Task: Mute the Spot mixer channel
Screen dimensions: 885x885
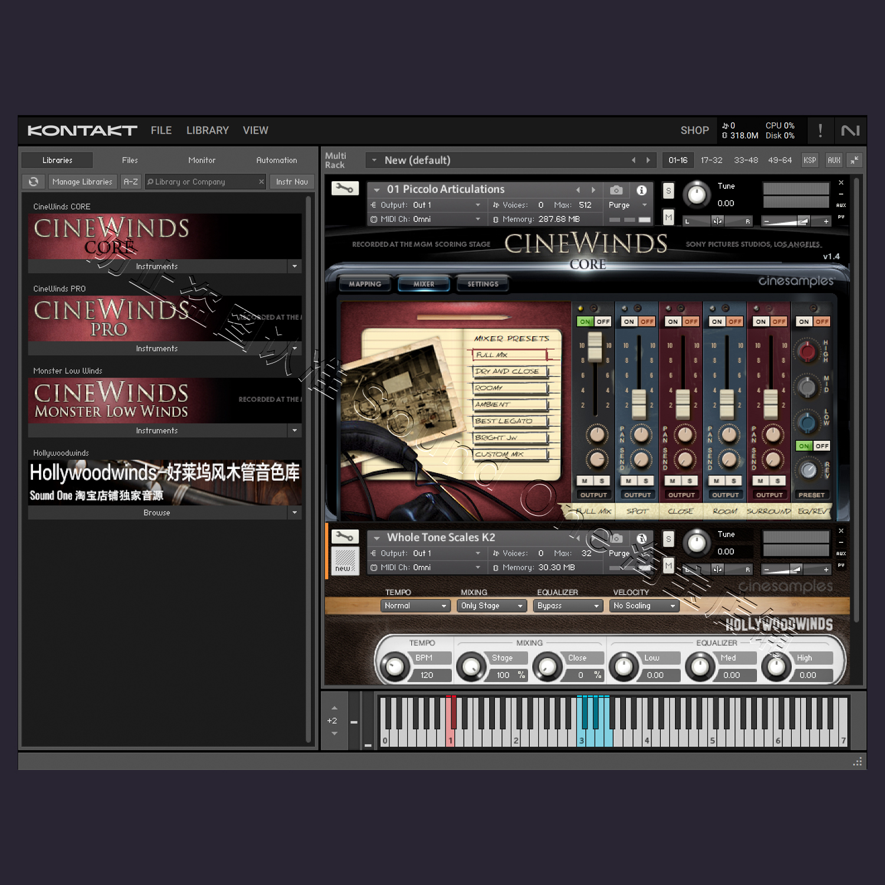Action: 629,481
